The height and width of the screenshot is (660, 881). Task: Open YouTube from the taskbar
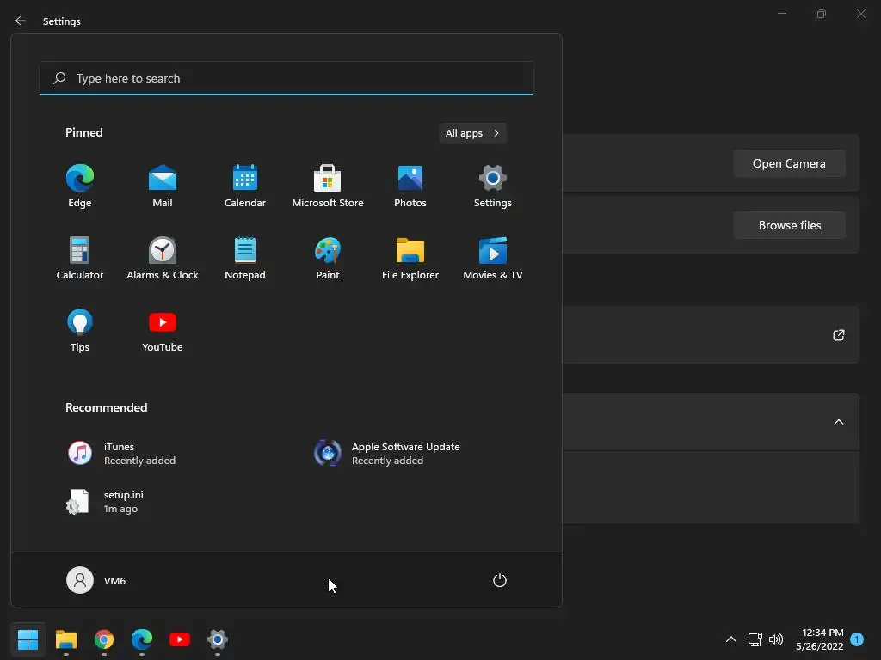(180, 639)
